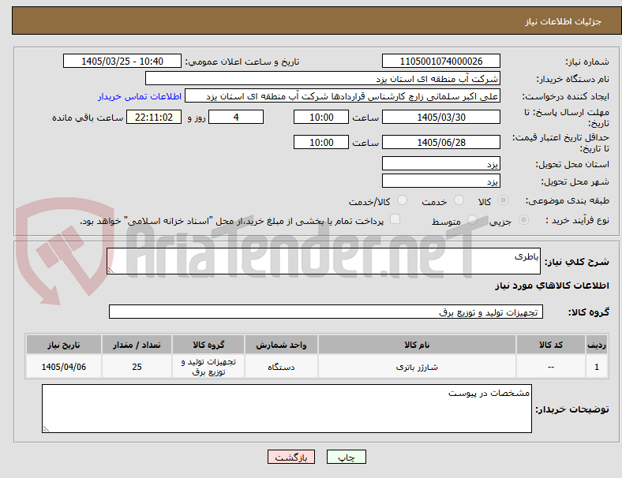Click the ردیف column header
This screenshot has height=478, width=622.
click(x=597, y=345)
